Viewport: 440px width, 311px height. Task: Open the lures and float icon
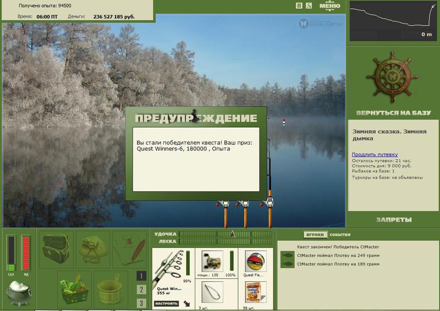tap(130, 250)
